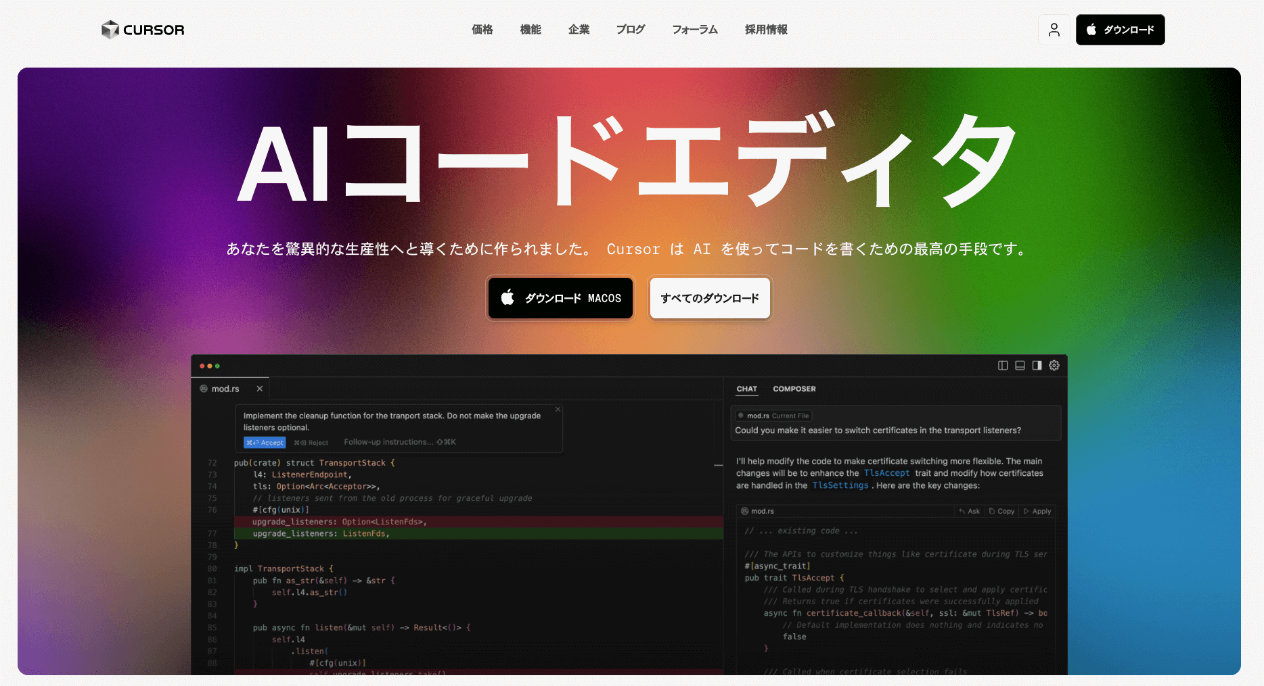Click ダウンロード MACOS hero button

(x=560, y=298)
